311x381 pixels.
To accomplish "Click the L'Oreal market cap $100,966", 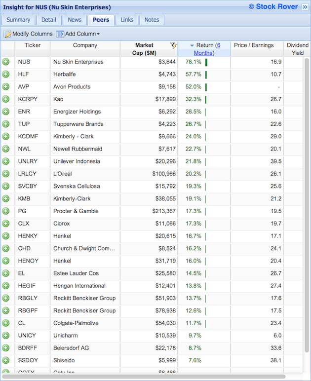I will [x=164, y=174].
